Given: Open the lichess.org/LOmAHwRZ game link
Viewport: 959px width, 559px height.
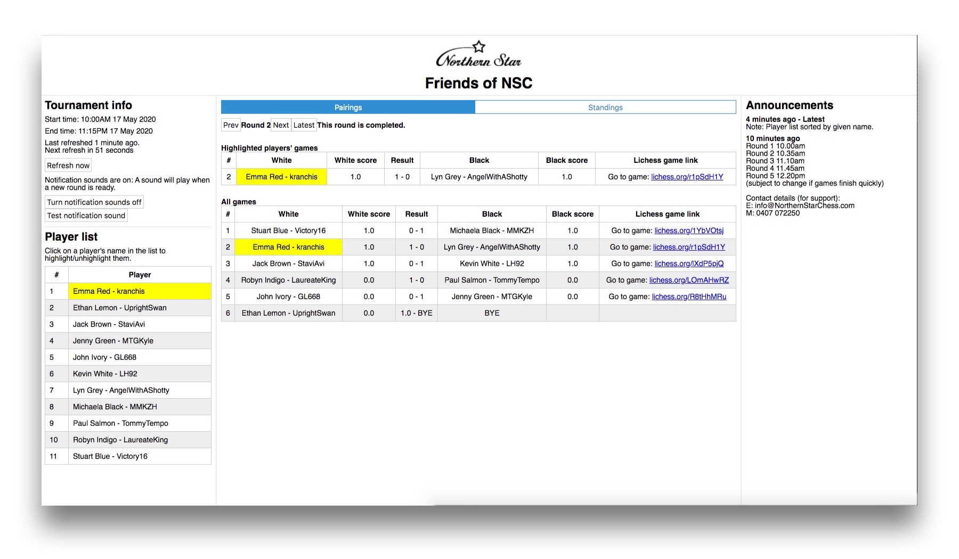Looking at the screenshot, I should [689, 280].
